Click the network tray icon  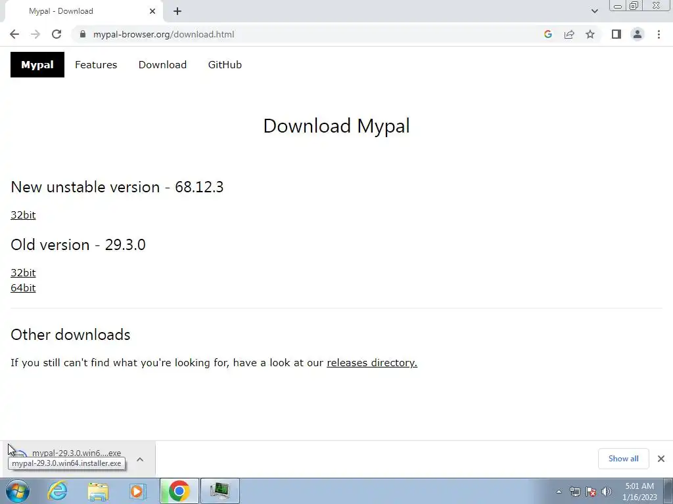[x=574, y=492]
